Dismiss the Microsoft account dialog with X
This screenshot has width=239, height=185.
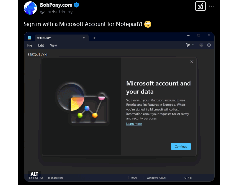tap(192, 62)
